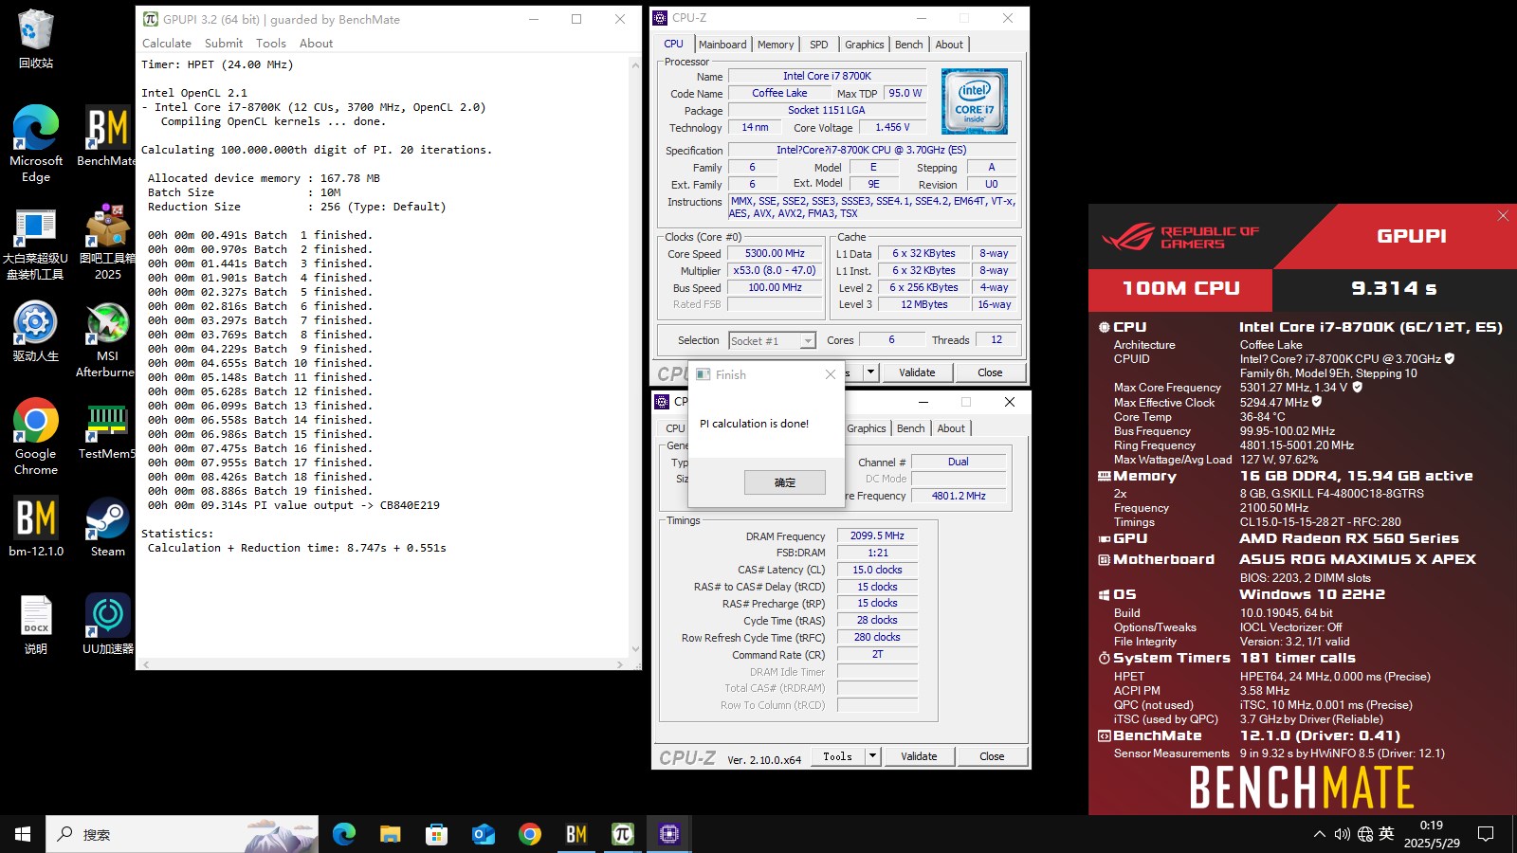The image size is (1517, 853).
Task: Click the PI value output line CB840E219
Action: [294, 505]
